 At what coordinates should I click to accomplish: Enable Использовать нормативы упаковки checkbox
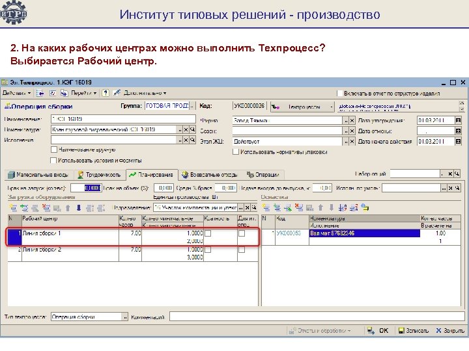tap(236, 152)
